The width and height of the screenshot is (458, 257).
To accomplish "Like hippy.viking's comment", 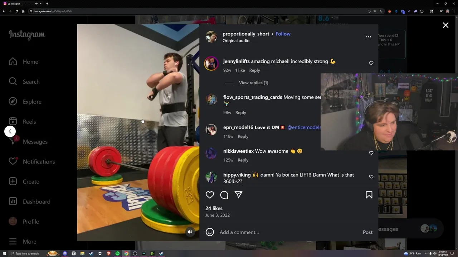I will pos(371,177).
